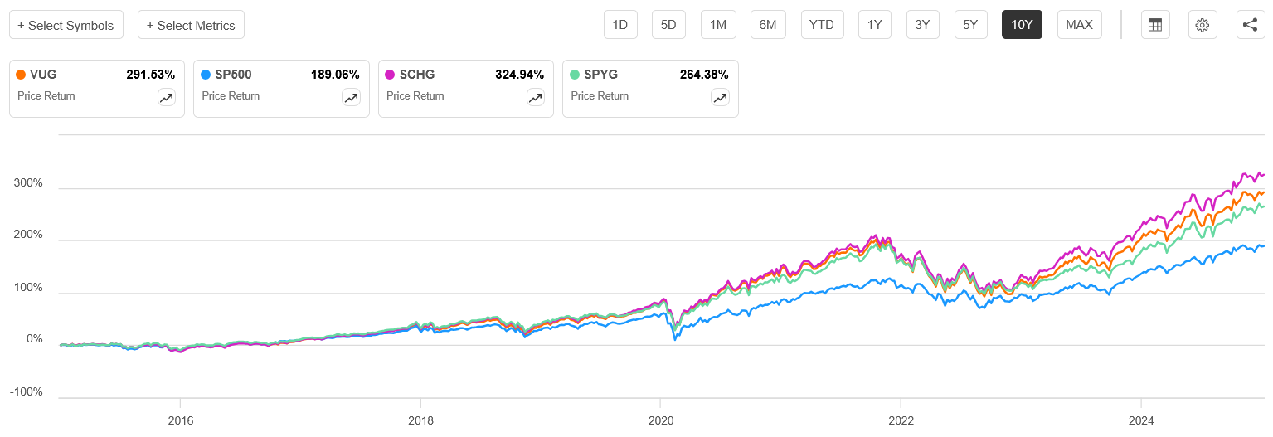
Task: Choose the 1M range button
Action: (718, 25)
